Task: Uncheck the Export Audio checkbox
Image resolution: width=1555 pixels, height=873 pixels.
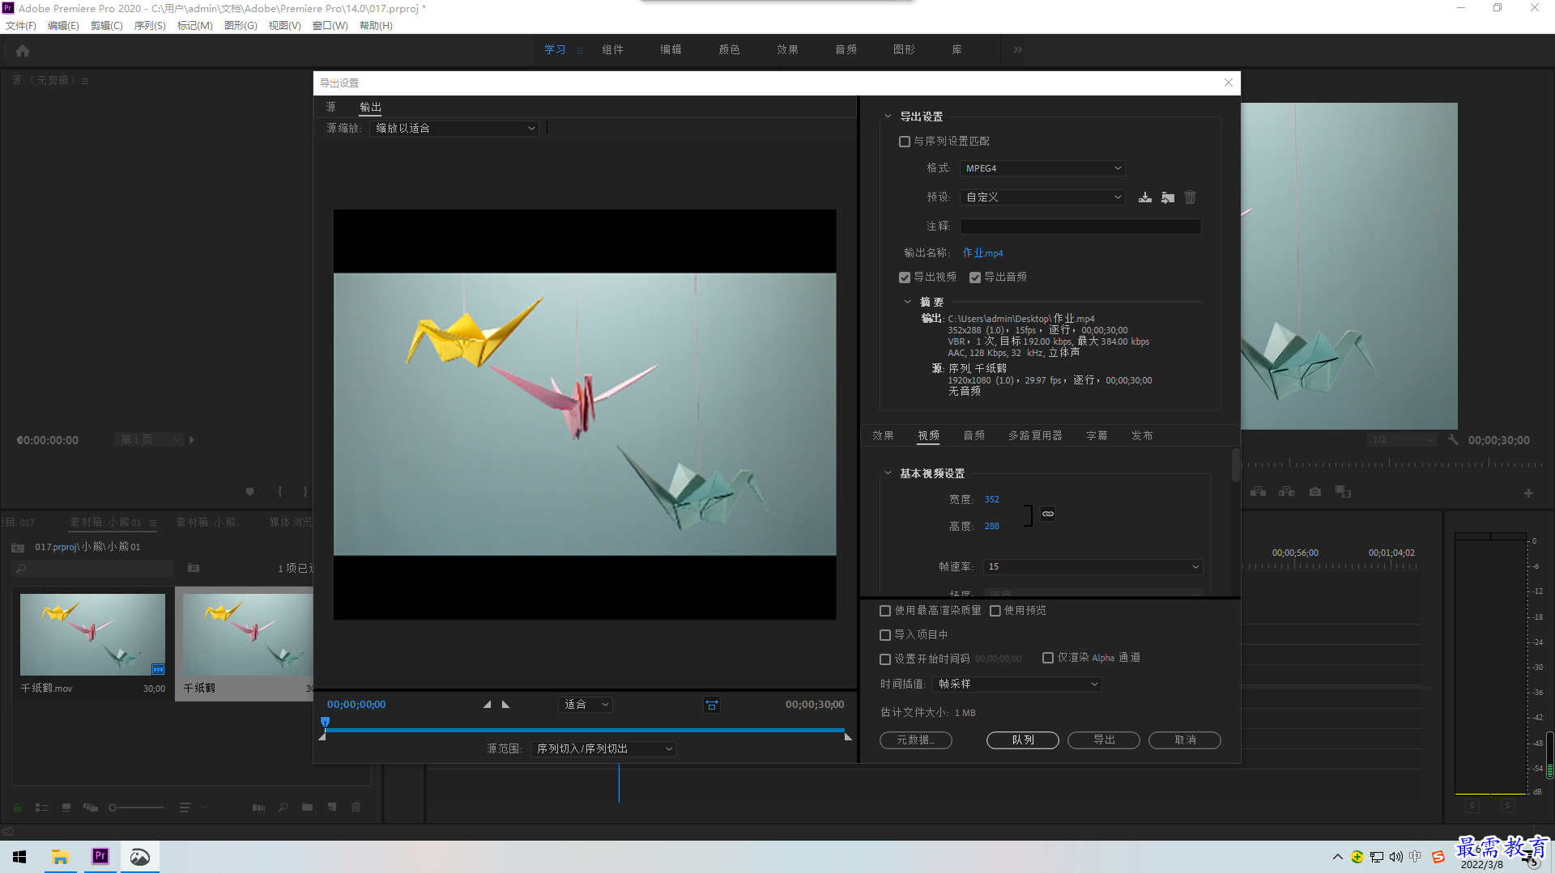Action: pos(975,278)
